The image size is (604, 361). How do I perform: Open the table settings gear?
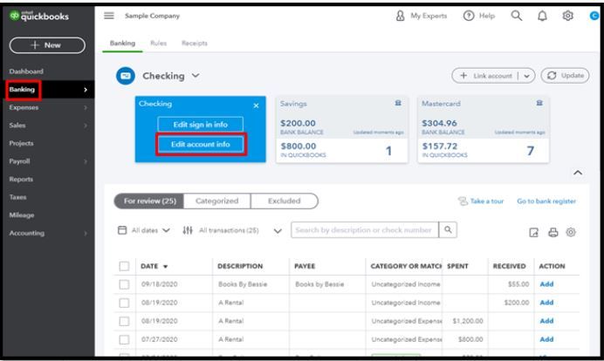tap(571, 232)
